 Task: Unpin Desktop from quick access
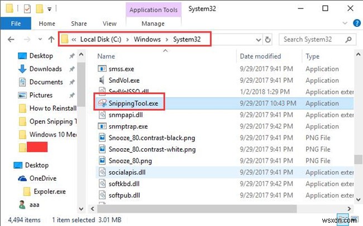(x=72, y=56)
